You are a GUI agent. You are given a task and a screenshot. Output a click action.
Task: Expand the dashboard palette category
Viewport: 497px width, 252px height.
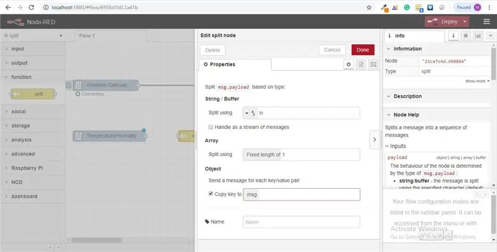(x=32, y=196)
